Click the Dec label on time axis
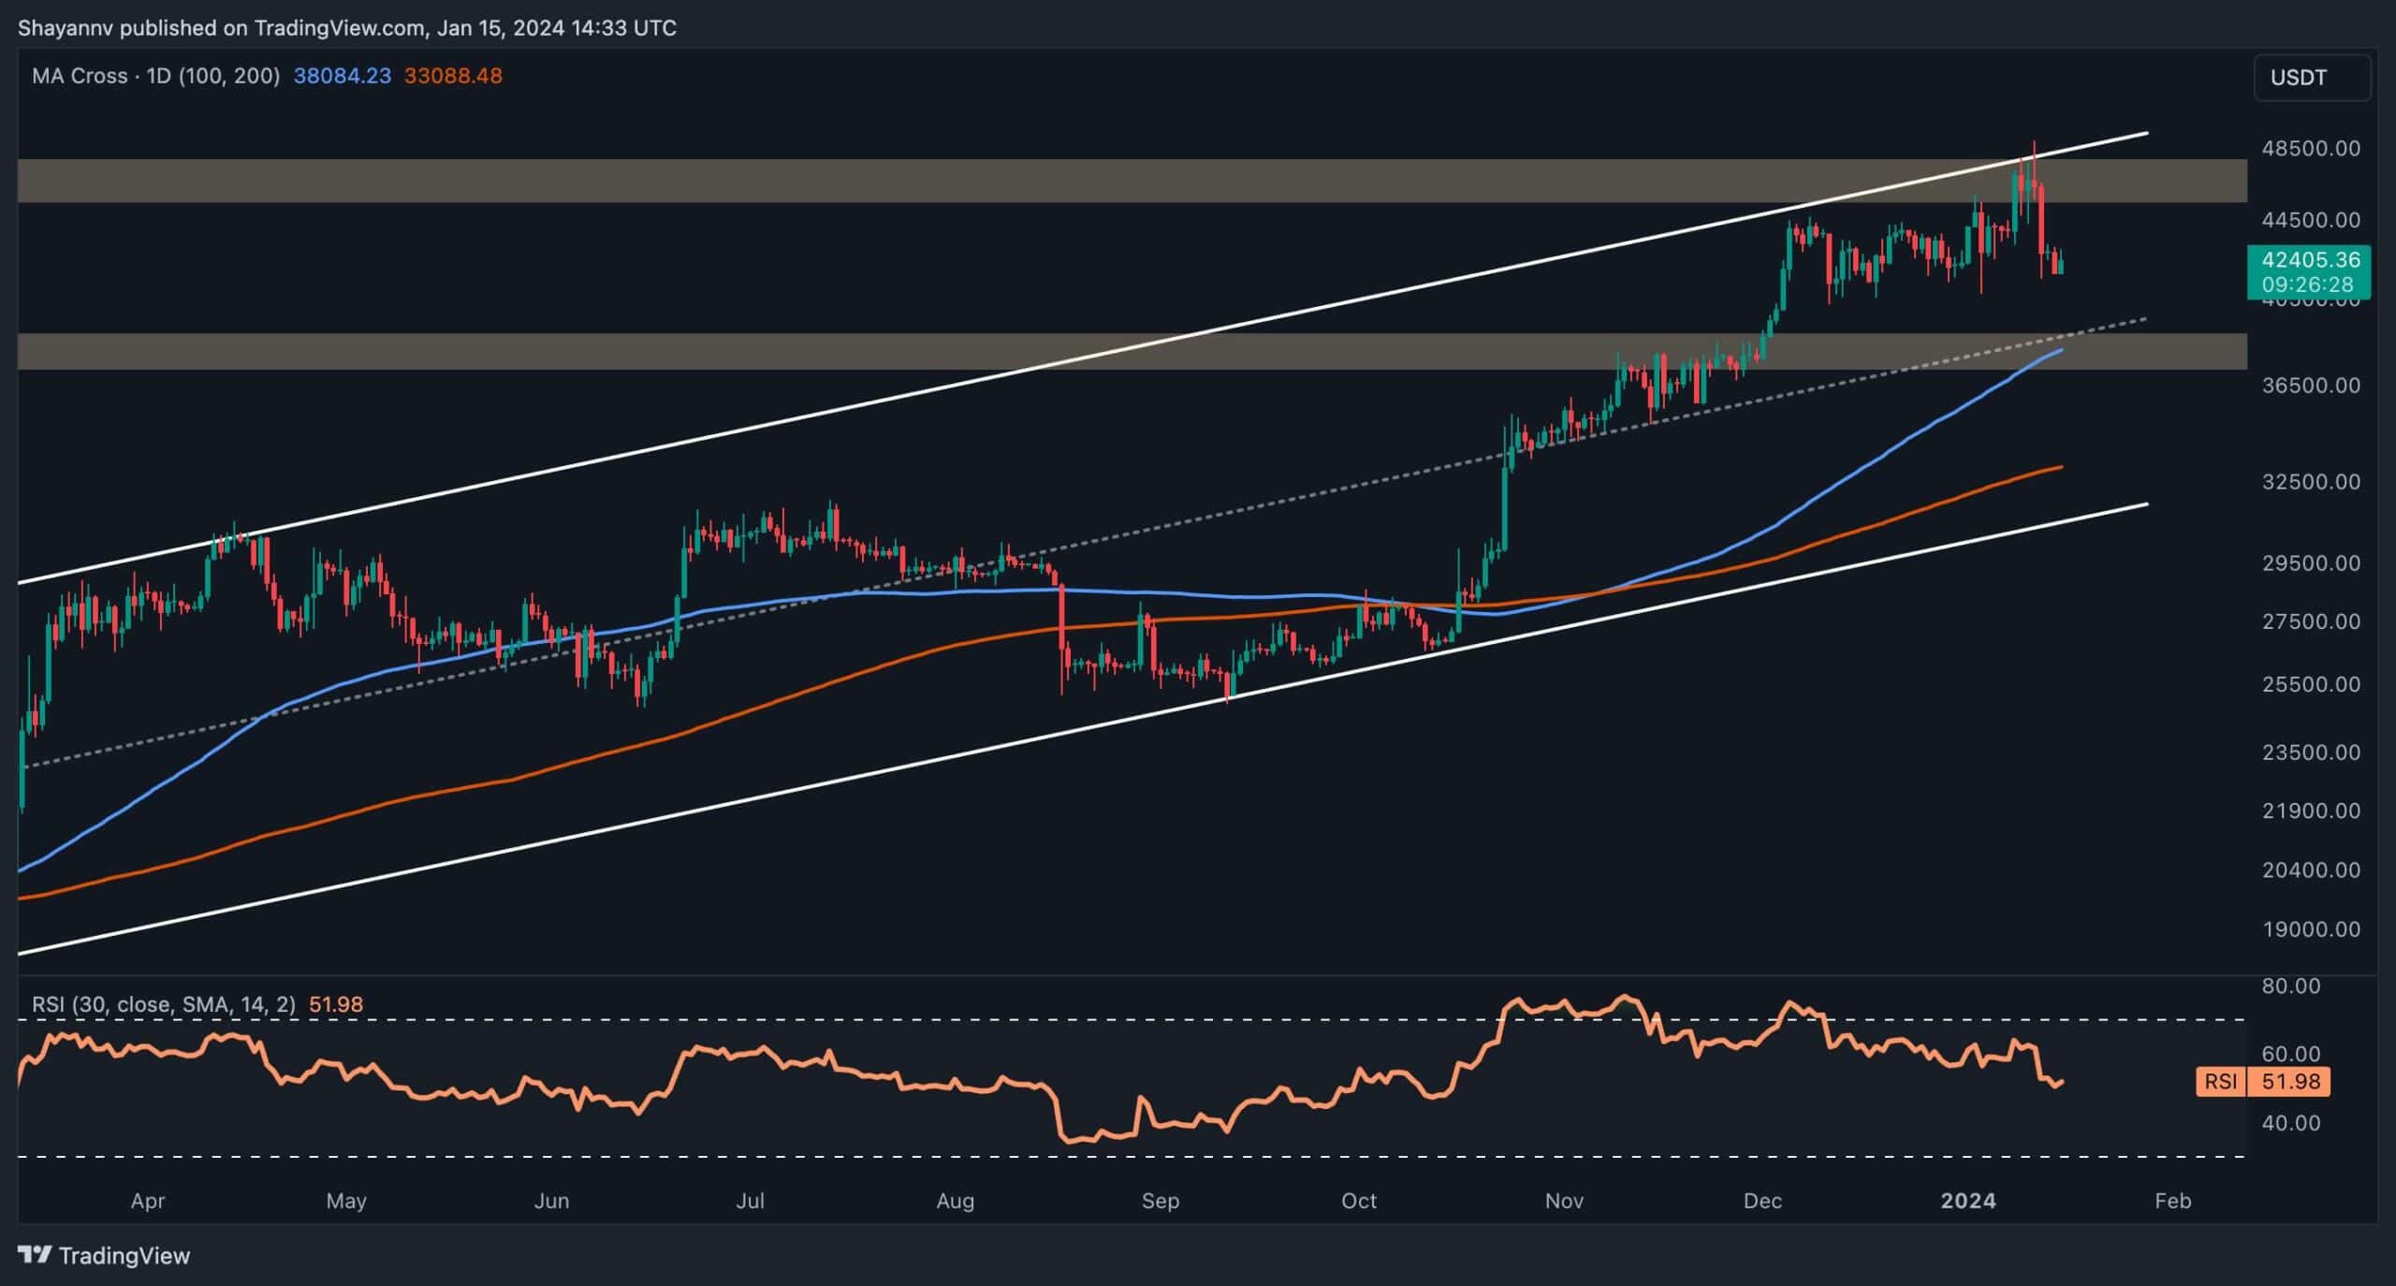This screenshot has height=1286, width=2396. click(x=1762, y=1201)
